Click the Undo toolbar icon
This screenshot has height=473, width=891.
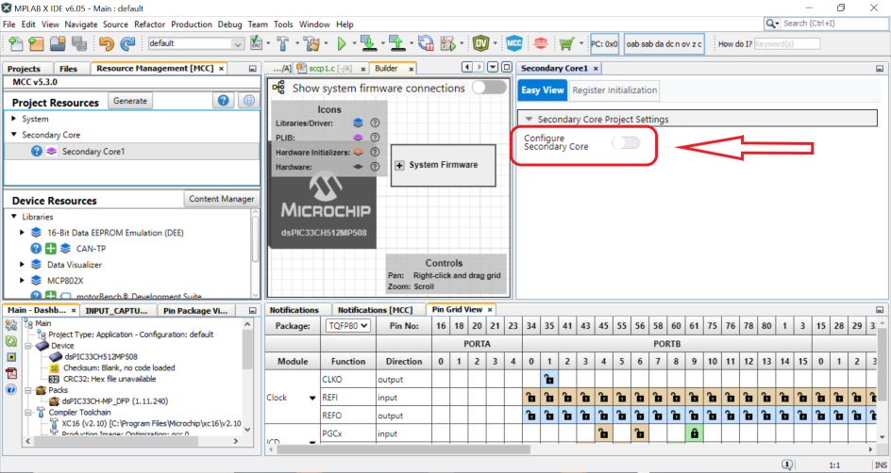click(107, 43)
